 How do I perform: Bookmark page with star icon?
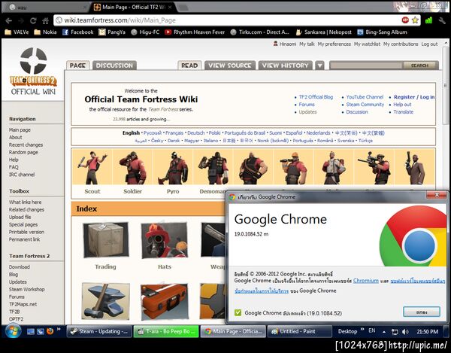[x=415, y=20]
